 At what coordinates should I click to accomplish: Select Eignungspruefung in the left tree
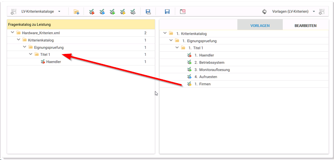[x=49, y=47]
